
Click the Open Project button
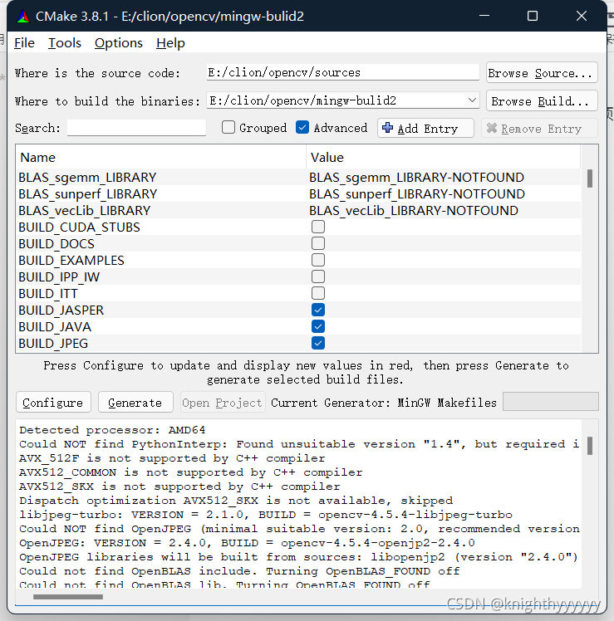(223, 403)
